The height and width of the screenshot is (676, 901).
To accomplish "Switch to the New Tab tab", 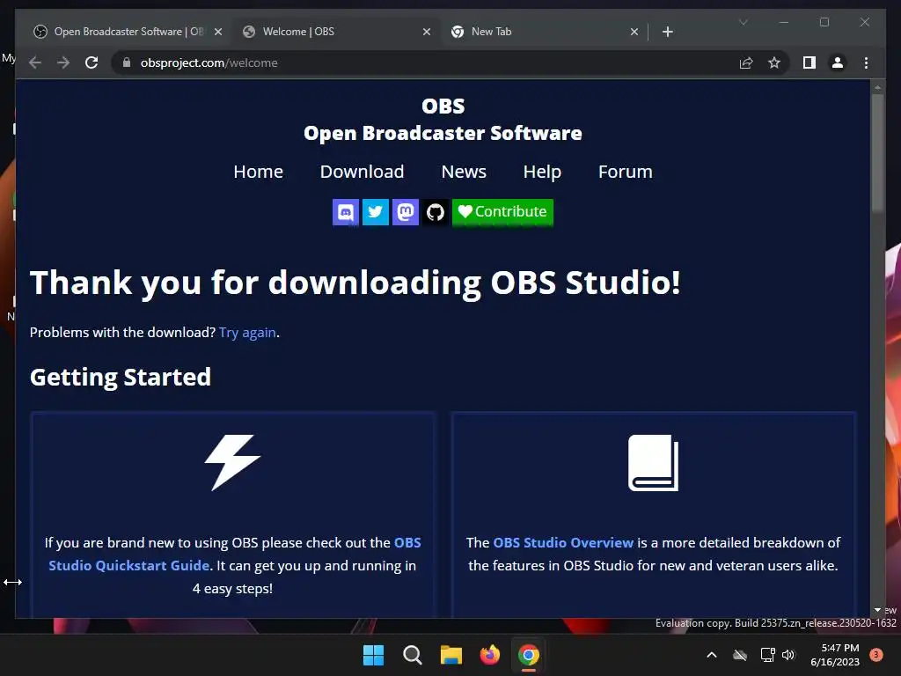I will tap(544, 32).
